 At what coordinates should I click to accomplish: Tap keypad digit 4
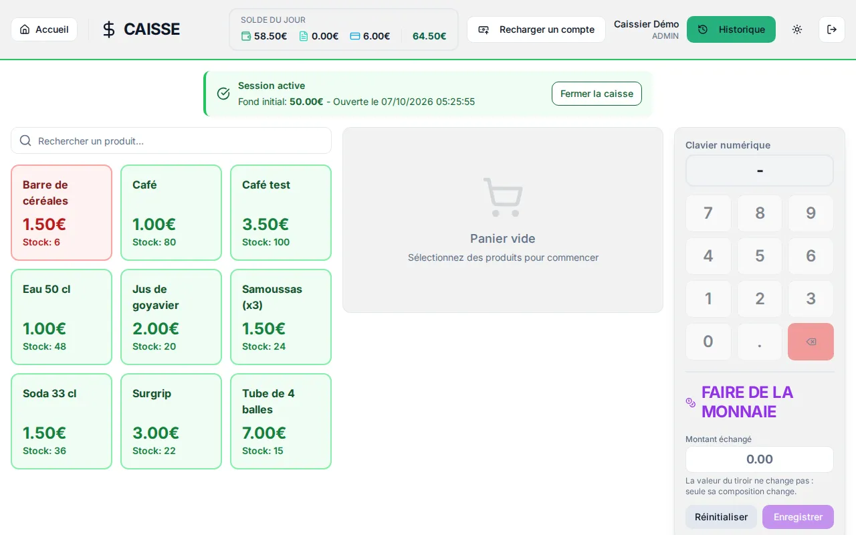click(708, 256)
